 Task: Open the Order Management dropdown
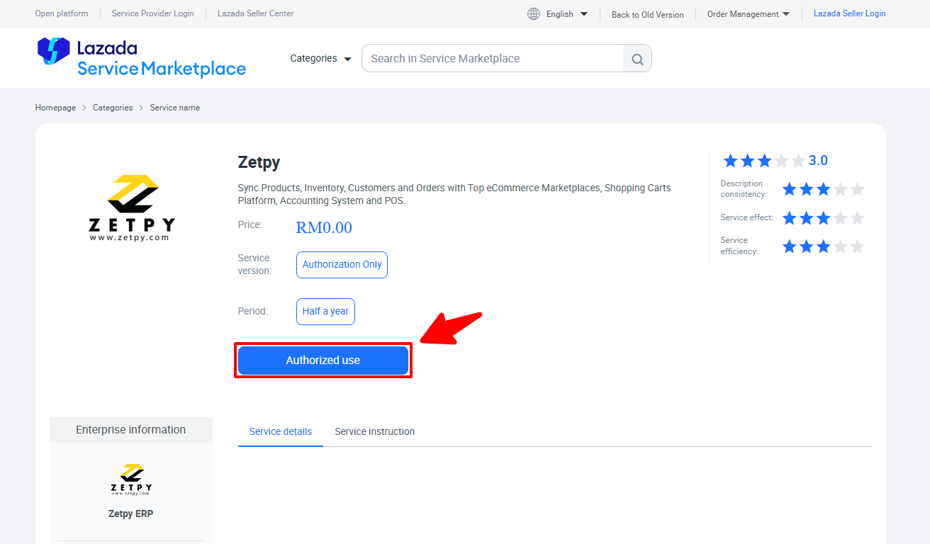click(748, 14)
